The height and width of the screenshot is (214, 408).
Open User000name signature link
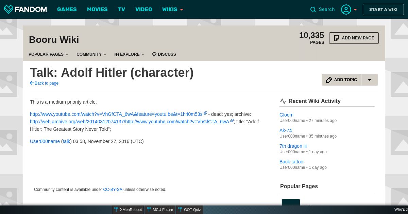45,141
